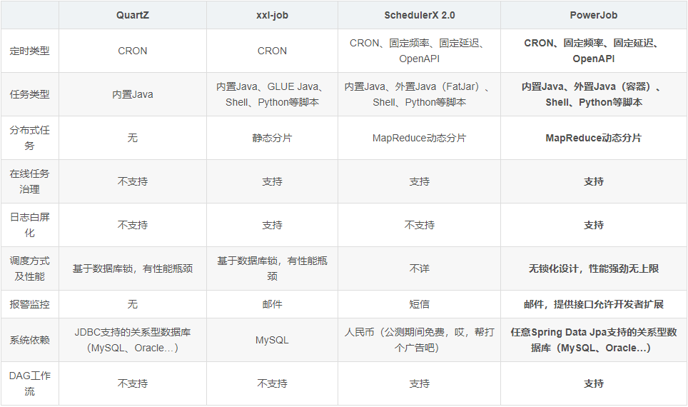Click xxl-job 不支持 in DAG工作流 row
688x407 pixels.
tap(272, 383)
